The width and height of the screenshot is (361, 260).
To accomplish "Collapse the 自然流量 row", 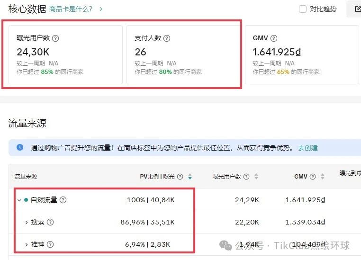I will pos(19,200).
